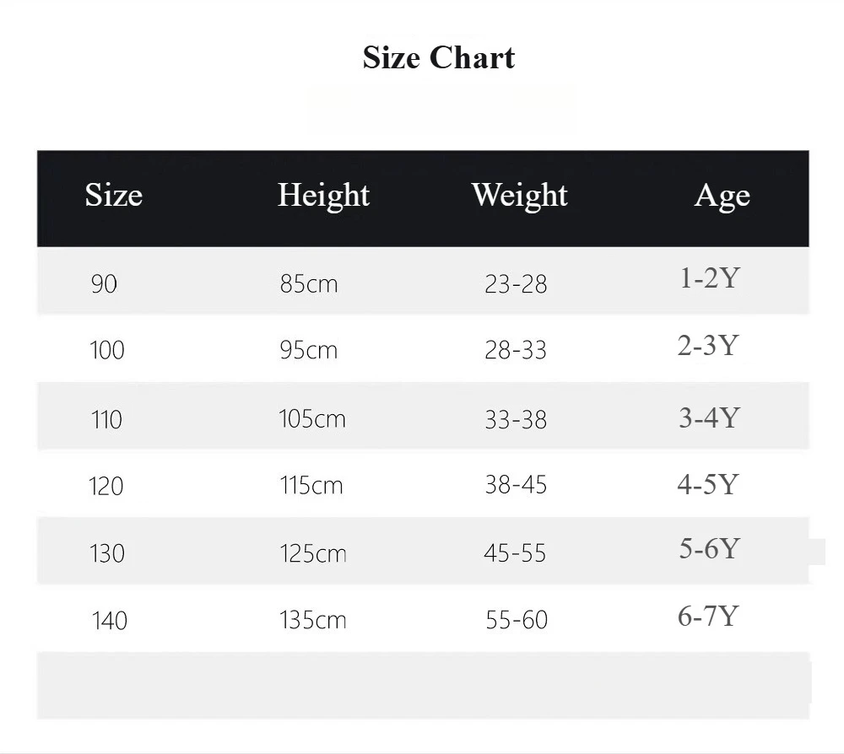Click the Height column header

pyautogui.click(x=323, y=196)
